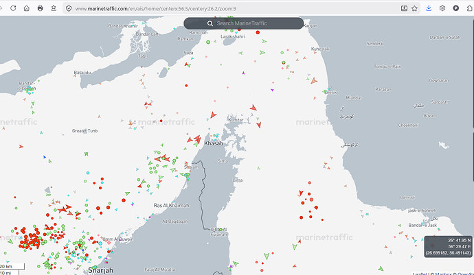Click the save-page icon in address bar

click(404, 8)
